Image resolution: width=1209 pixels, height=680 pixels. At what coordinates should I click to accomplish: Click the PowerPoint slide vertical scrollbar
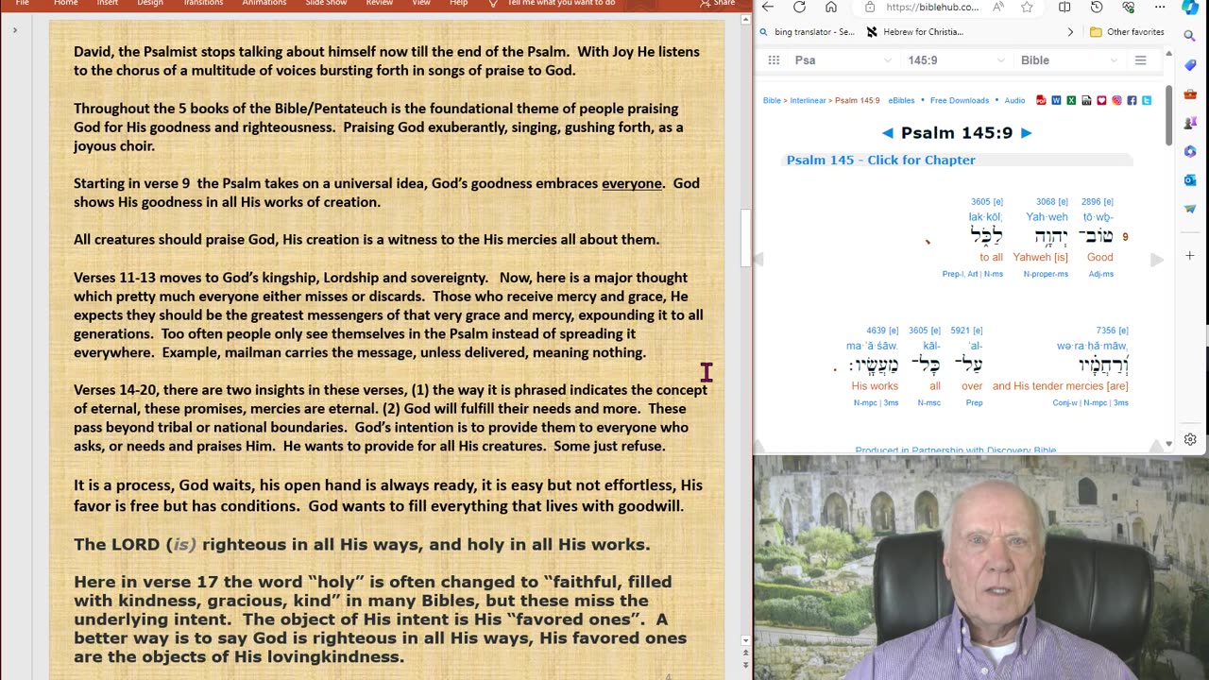coord(745,238)
